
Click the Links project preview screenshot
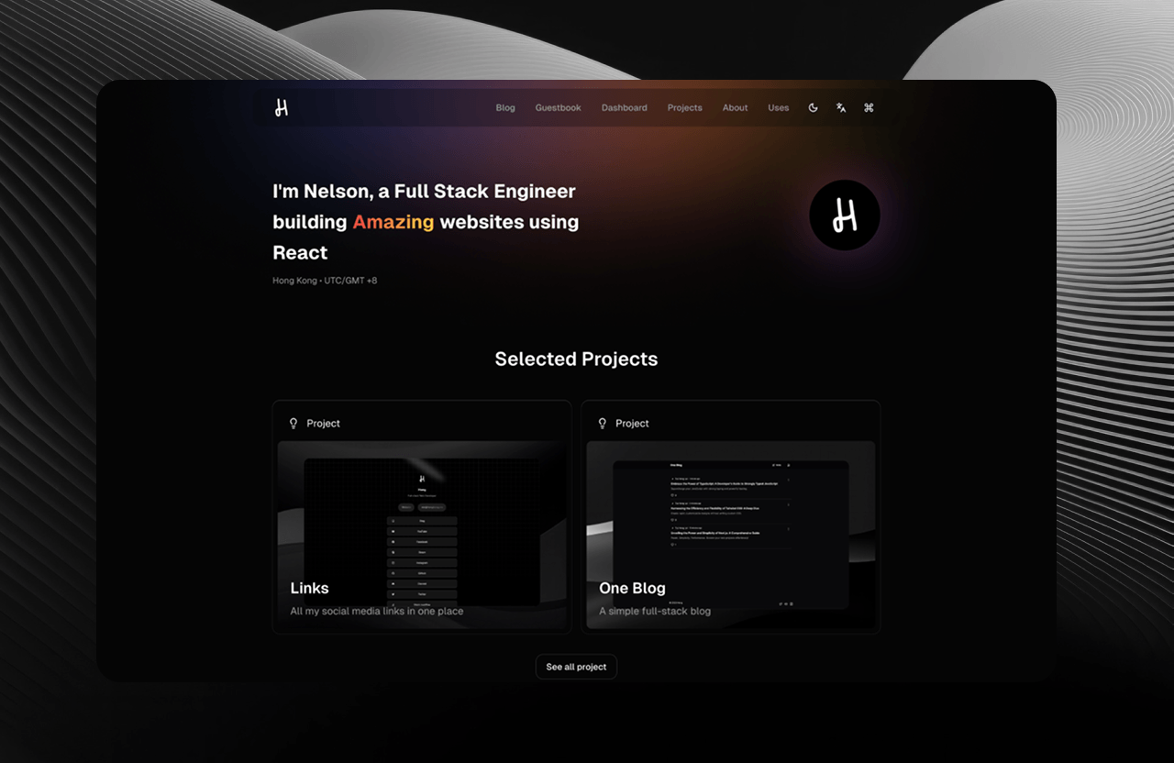click(x=422, y=514)
